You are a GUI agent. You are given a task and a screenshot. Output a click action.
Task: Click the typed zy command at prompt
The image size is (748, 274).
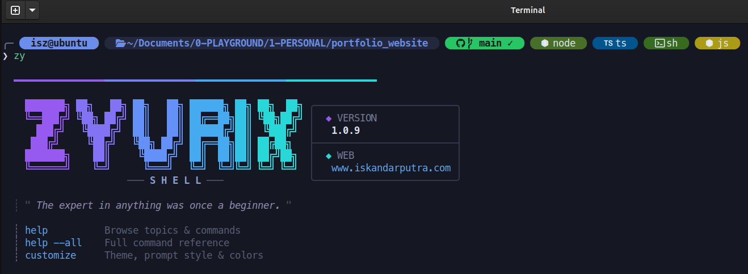pyautogui.click(x=19, y=56)
